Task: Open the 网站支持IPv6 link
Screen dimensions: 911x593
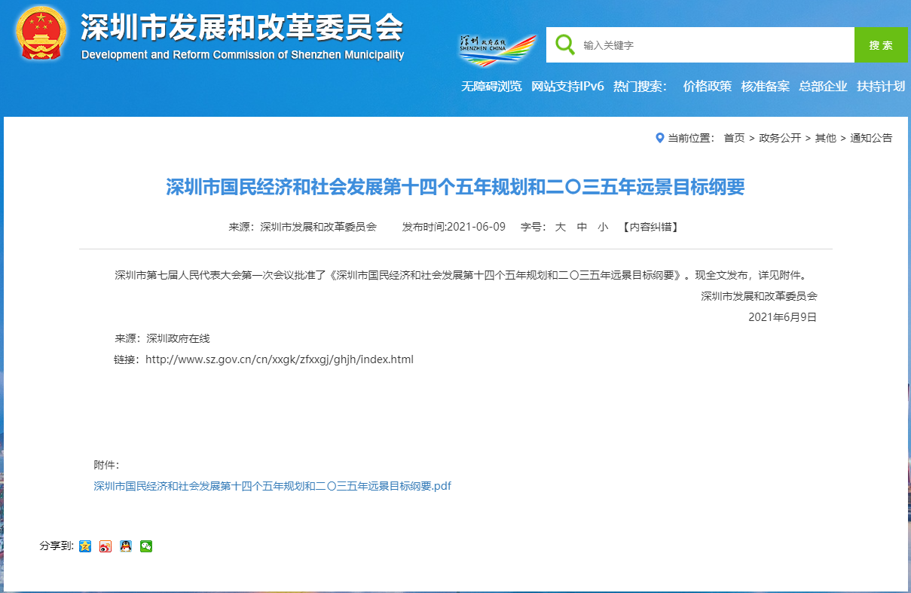Action: (x=567, y=86)
